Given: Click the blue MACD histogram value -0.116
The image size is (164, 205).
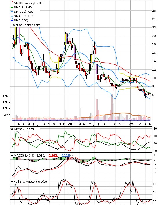Looking at the screenshot, I should (x=65, y=156).
